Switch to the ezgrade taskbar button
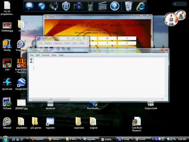189x142 pixels. 90,139
